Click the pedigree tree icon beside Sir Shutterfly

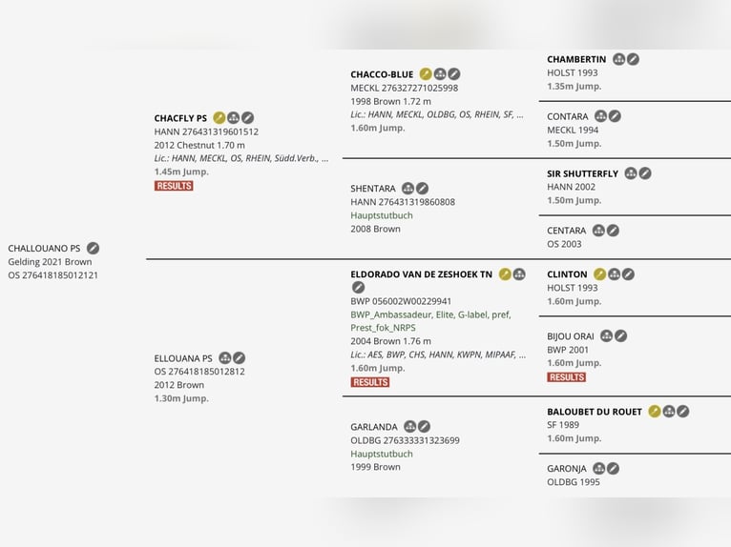pyautogui.click(x=631, y=173)
